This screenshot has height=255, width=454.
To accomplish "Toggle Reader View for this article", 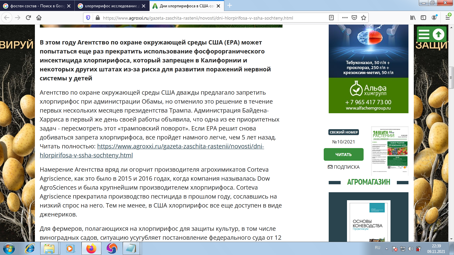I will 331,17.
